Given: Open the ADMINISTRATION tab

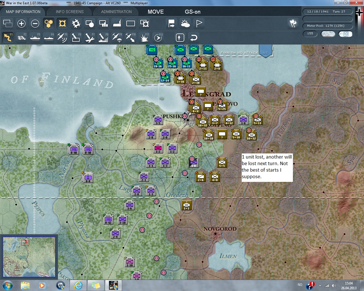Looking at the screenshot, I should (x=116, y=12).
